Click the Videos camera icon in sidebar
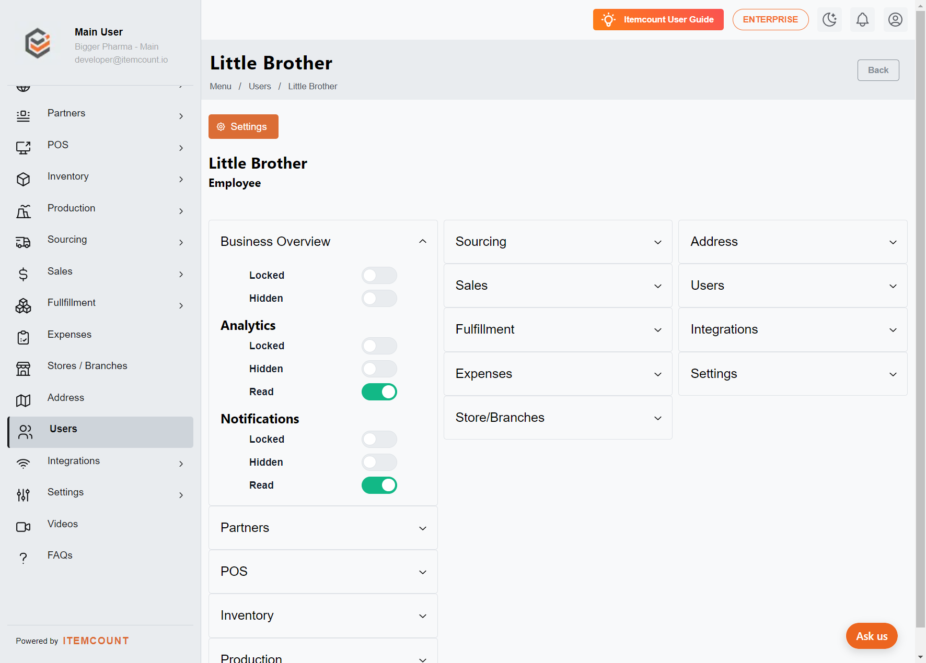The image size is (926, 663). tap(24, 527)
